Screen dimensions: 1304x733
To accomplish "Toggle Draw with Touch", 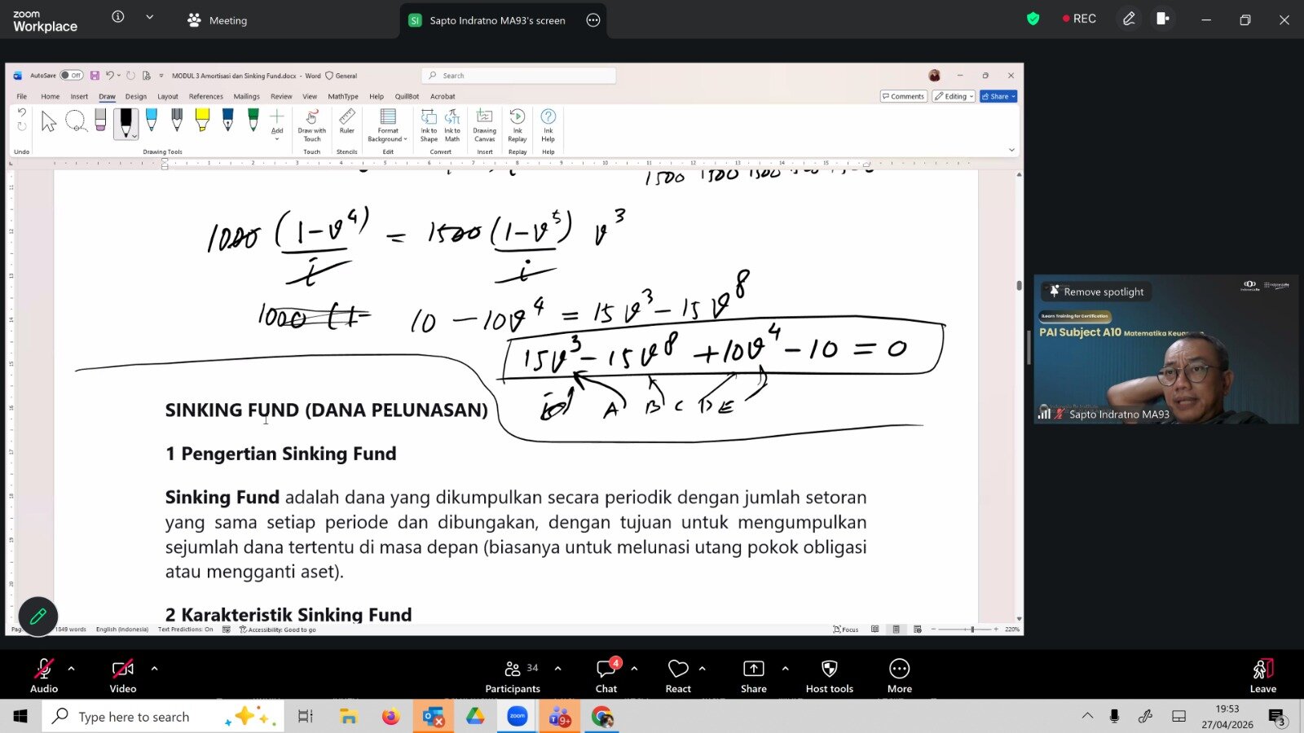I will coord(311,125).
